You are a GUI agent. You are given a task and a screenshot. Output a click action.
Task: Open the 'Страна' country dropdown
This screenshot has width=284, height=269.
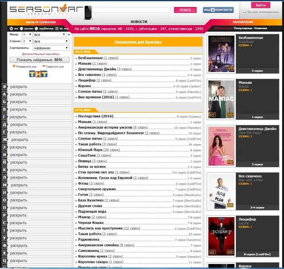pyautogui.click(x=51, y=41)
